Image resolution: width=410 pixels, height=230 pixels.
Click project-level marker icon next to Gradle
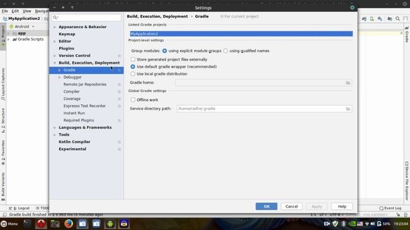119,70
